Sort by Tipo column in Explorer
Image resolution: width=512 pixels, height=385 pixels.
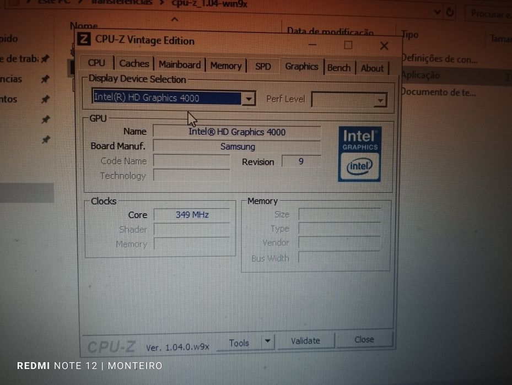click(410, 34)
